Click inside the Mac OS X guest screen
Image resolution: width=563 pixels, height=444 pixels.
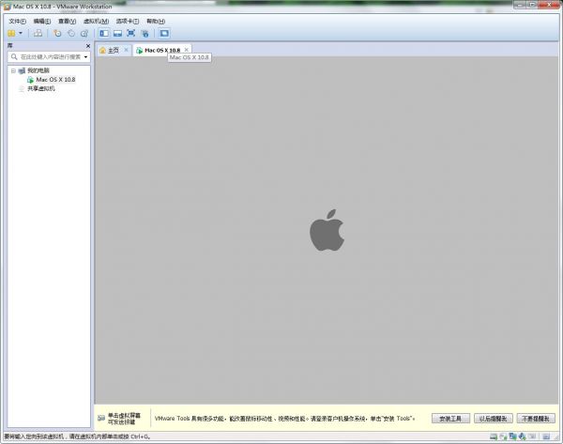[x=327, y=230]
